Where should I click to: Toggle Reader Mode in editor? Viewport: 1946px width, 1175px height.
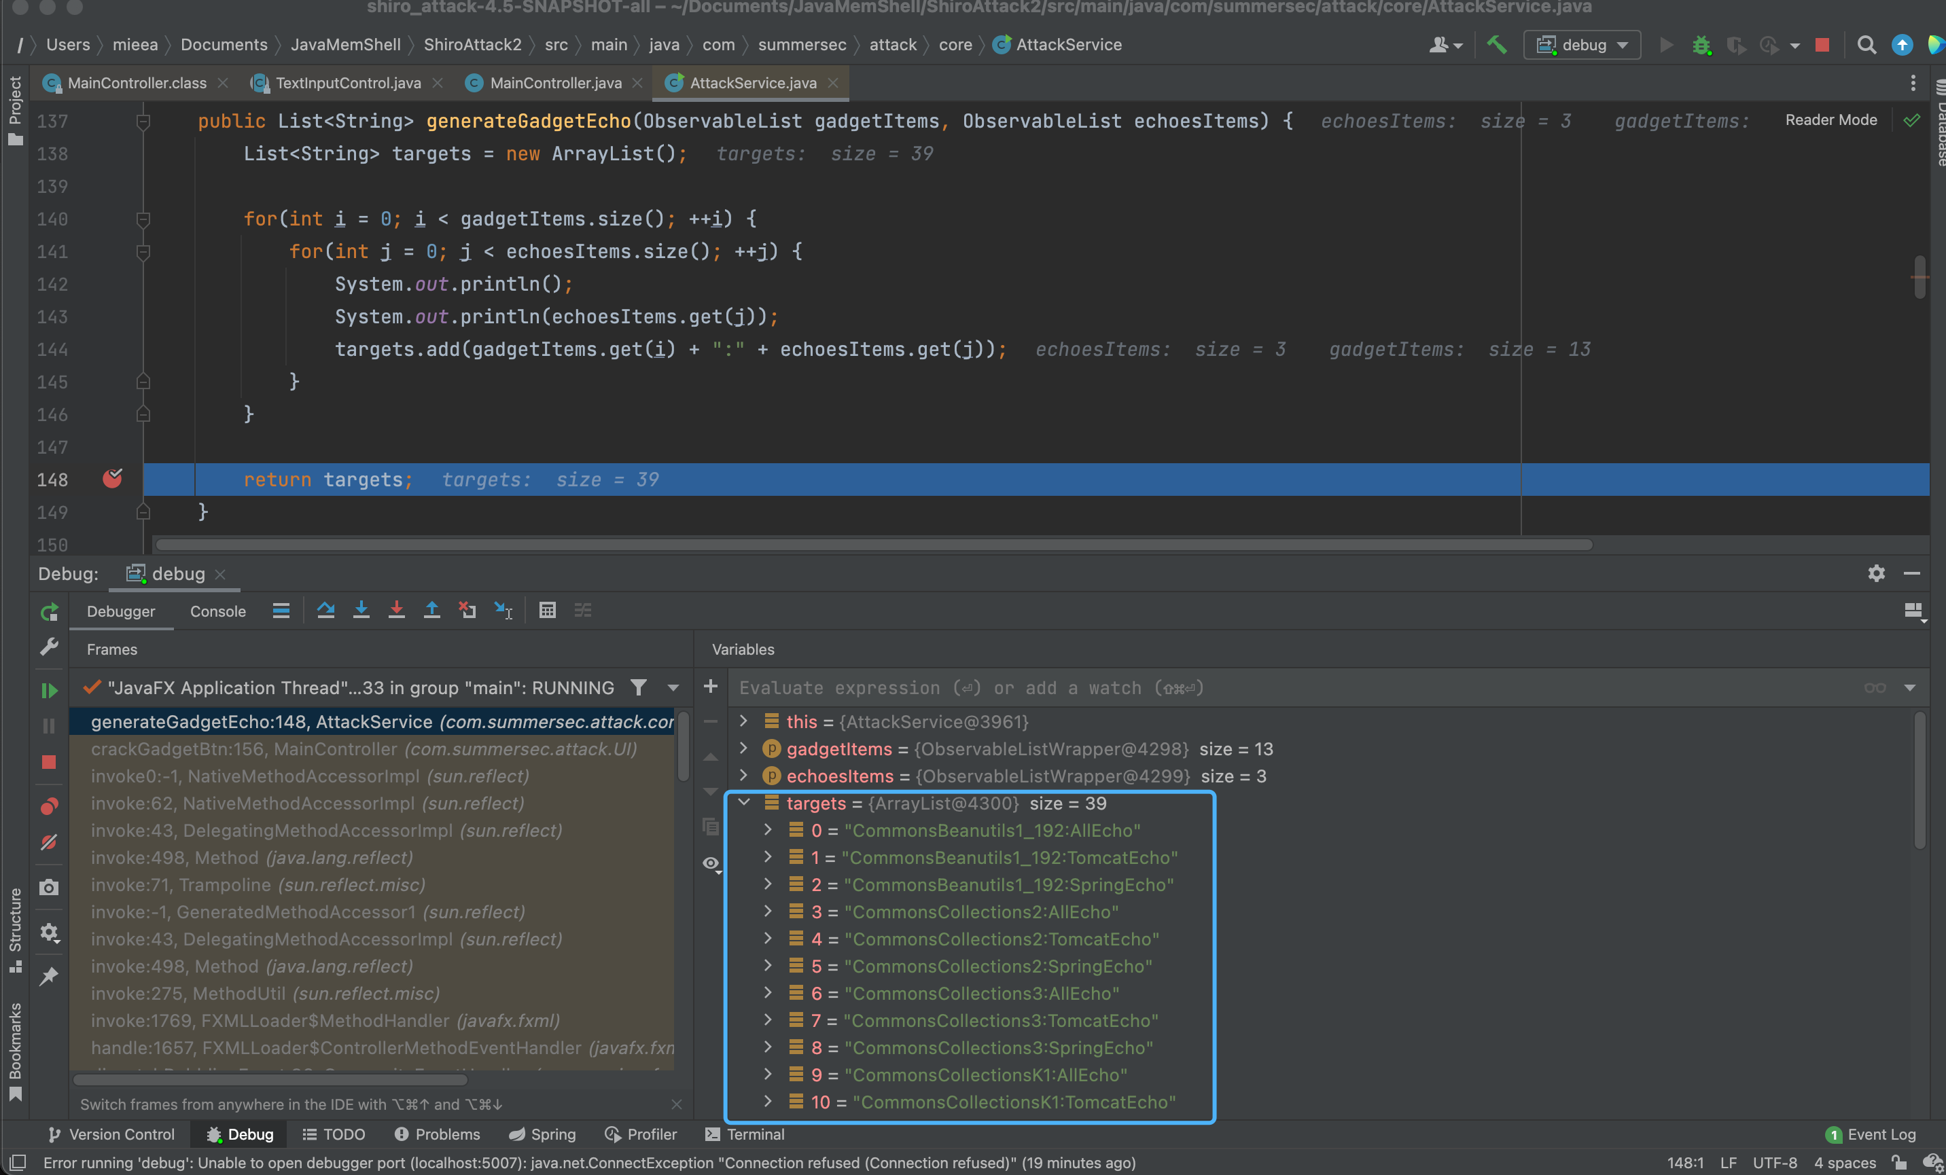pyautogui.click(x=1830, y=120)
